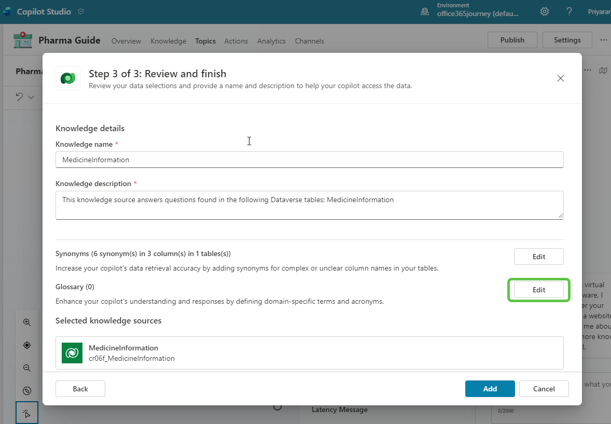Edit the Glossary terms

click(x=538, y=290)
